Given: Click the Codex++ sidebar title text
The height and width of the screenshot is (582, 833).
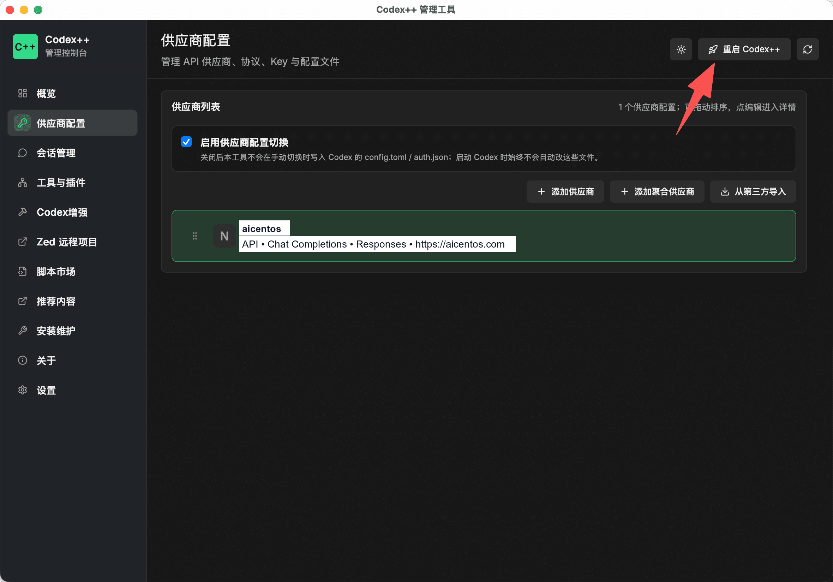Looking at the screenshot, I should [67, 40].
